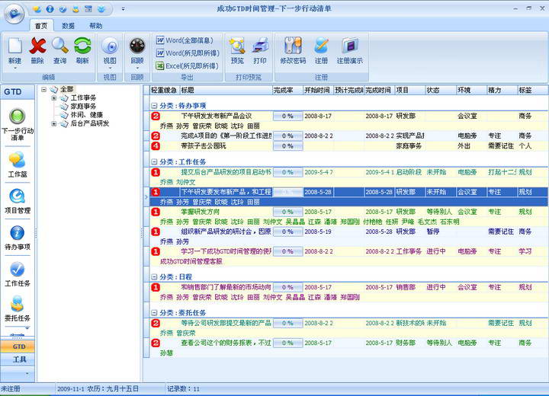549x396 pixels.
Task: Click the Excel(所见即所得) export button
Action: 187,66
